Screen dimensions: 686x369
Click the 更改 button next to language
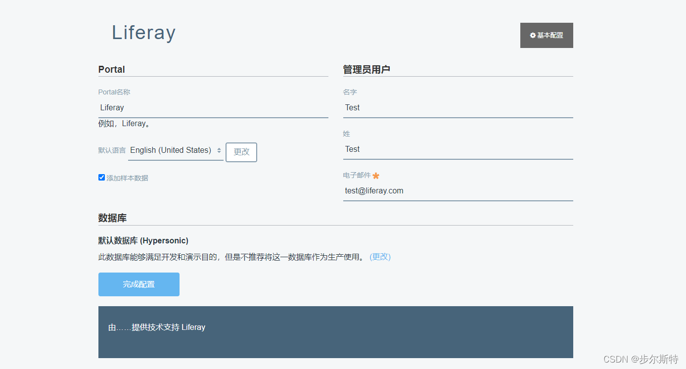241,152
